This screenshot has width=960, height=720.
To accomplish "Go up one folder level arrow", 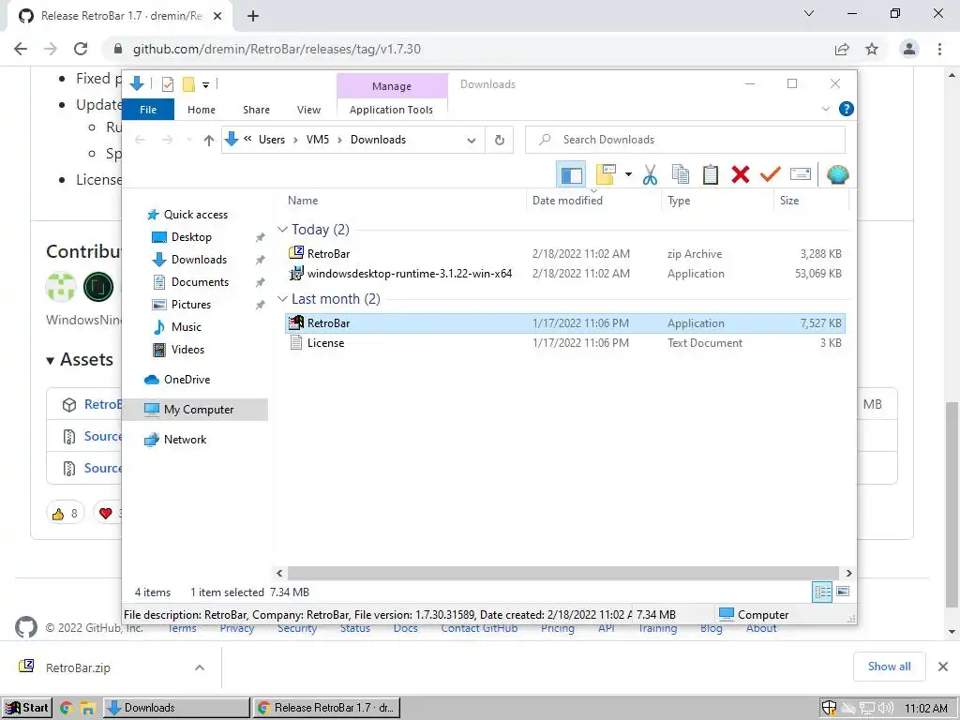I will [x=209, y=141].
